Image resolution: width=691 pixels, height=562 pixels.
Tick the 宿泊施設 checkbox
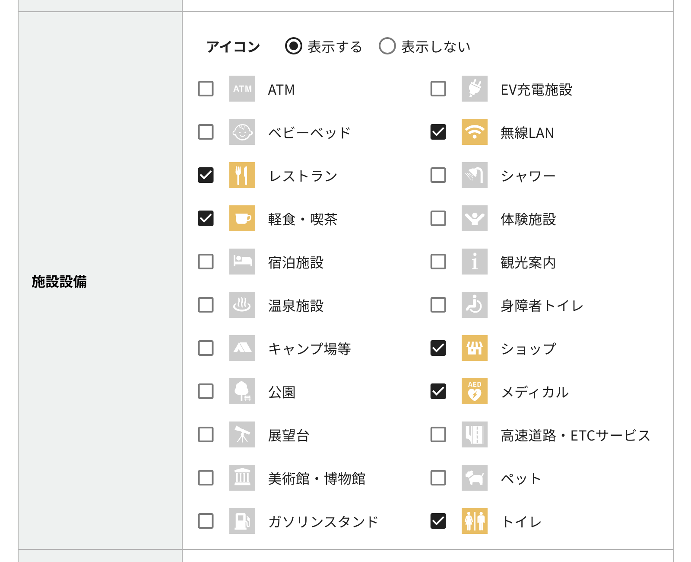coord(206,262)
